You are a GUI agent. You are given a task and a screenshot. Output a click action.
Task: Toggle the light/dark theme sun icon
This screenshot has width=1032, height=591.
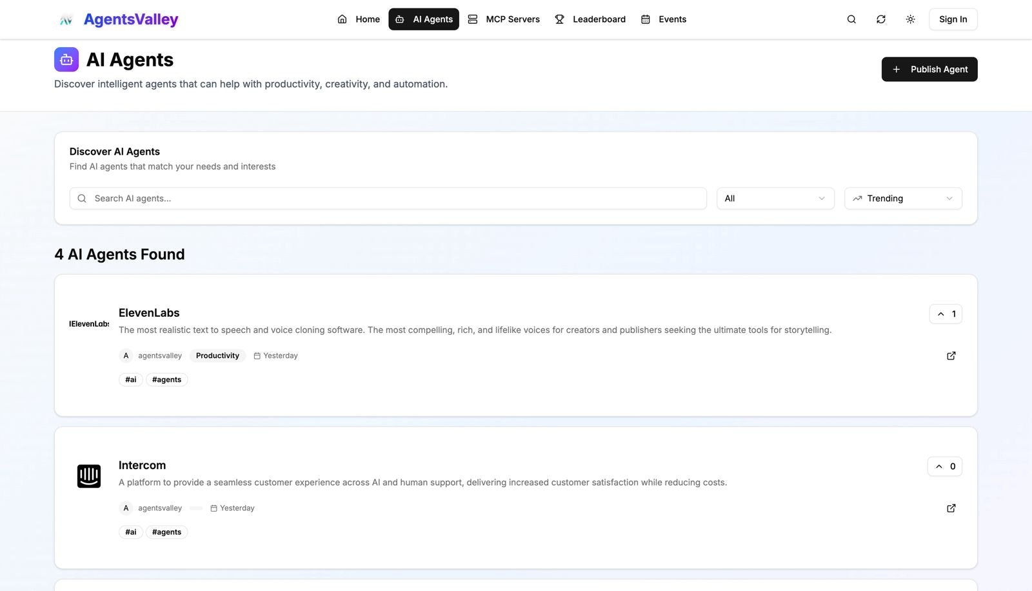[910, 19]
